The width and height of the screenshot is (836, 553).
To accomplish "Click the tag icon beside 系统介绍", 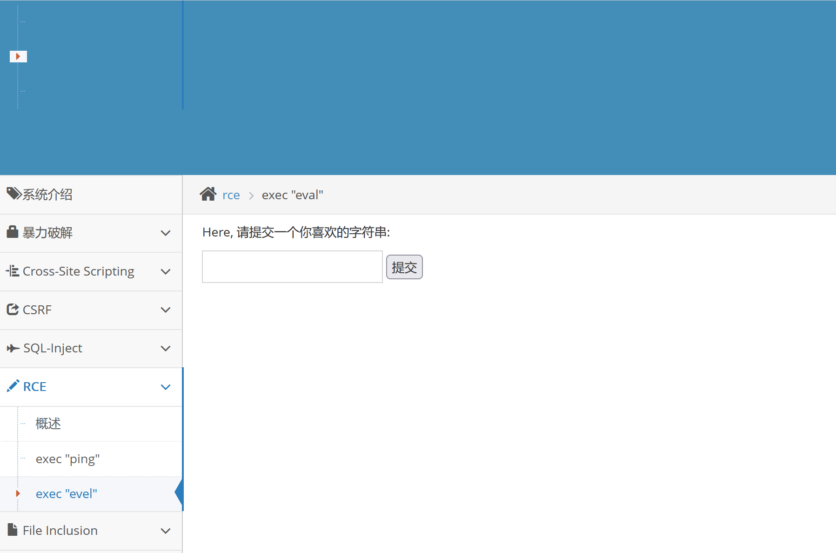I will (x=13, y=194).
